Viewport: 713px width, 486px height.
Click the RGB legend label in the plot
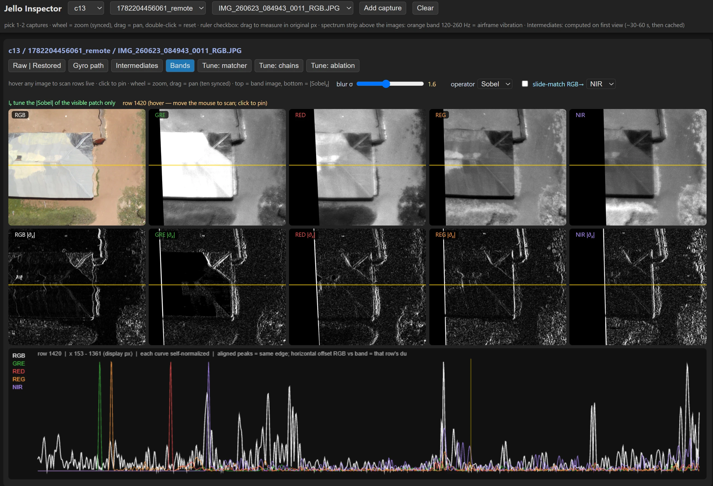point(19,355)
